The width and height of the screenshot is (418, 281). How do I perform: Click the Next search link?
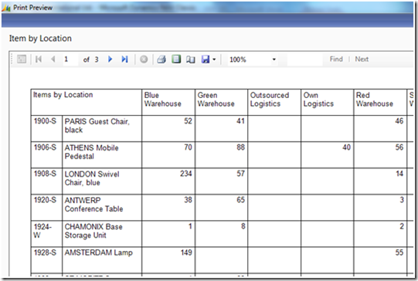(x=362, y=59)
